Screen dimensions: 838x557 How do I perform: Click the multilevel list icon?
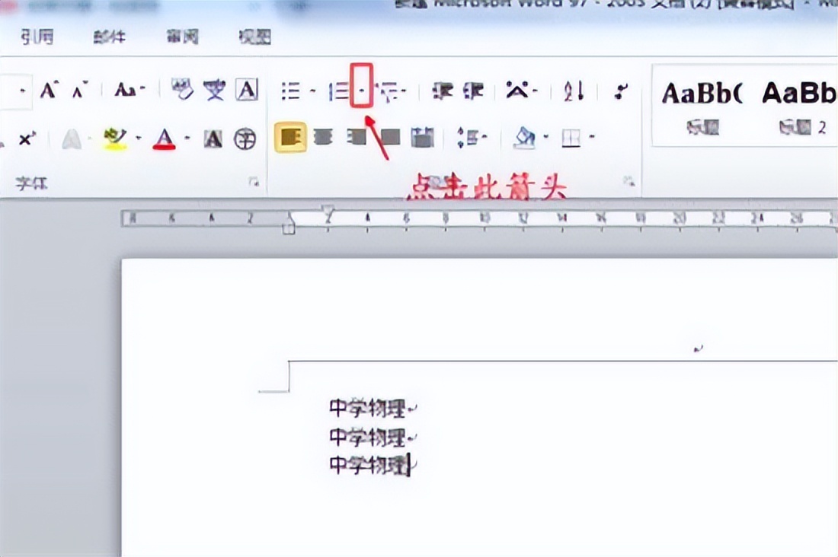tap(388, 92)
